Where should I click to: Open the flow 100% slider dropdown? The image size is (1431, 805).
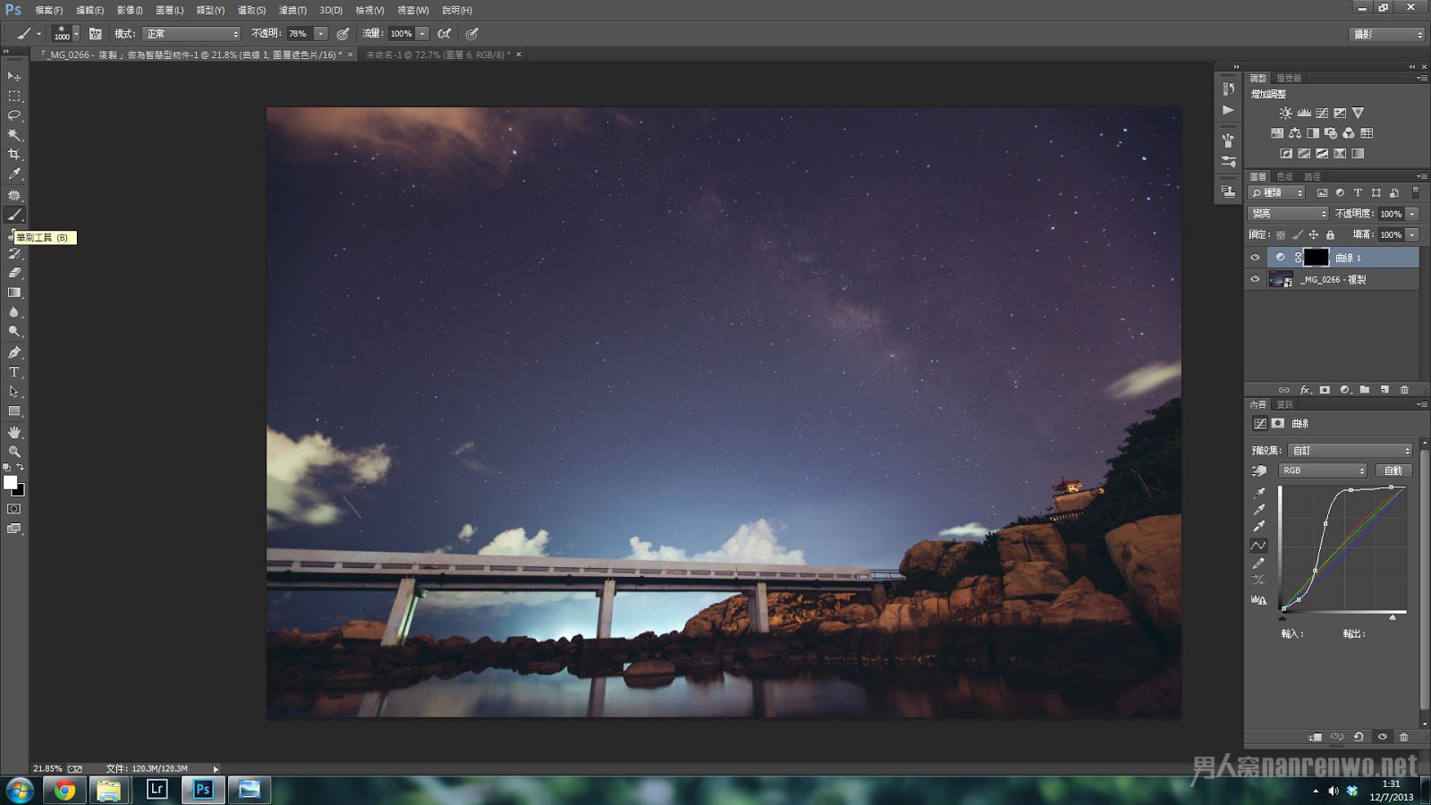coord(422,33)
